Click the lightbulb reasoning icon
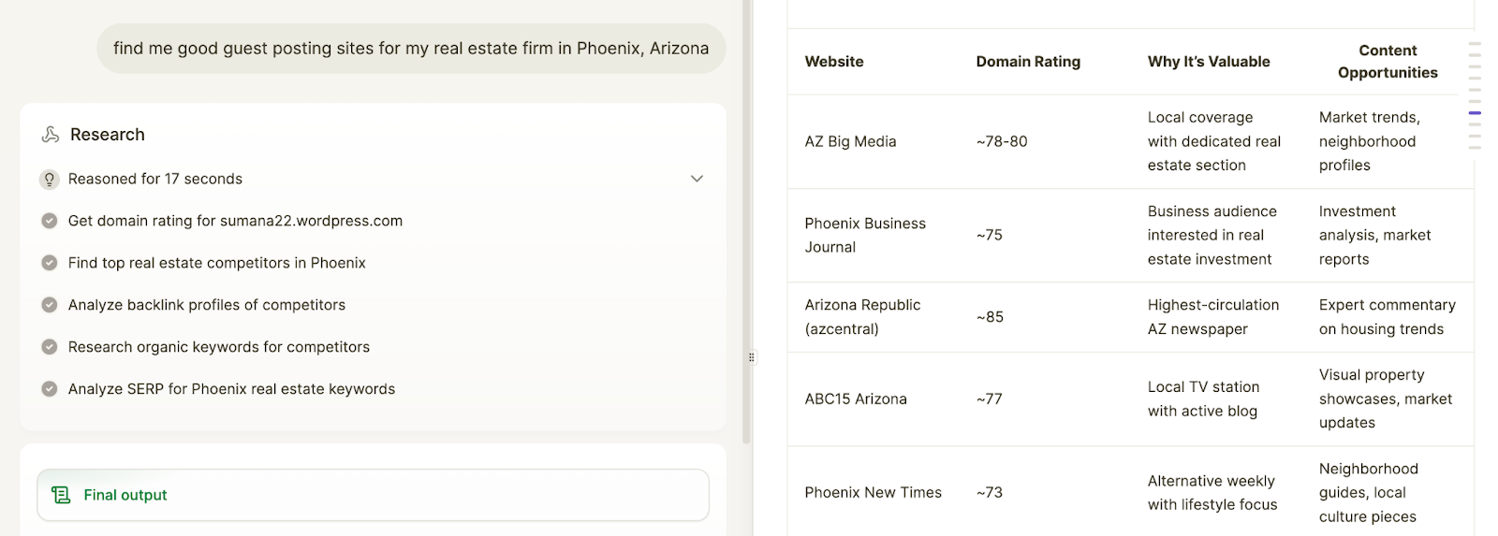This screenshot has height=536, width=1498. (50, 179)
